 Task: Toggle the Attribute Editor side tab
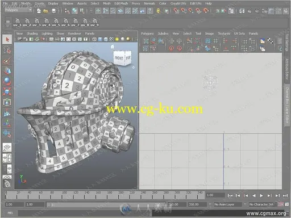coord(287,69)
